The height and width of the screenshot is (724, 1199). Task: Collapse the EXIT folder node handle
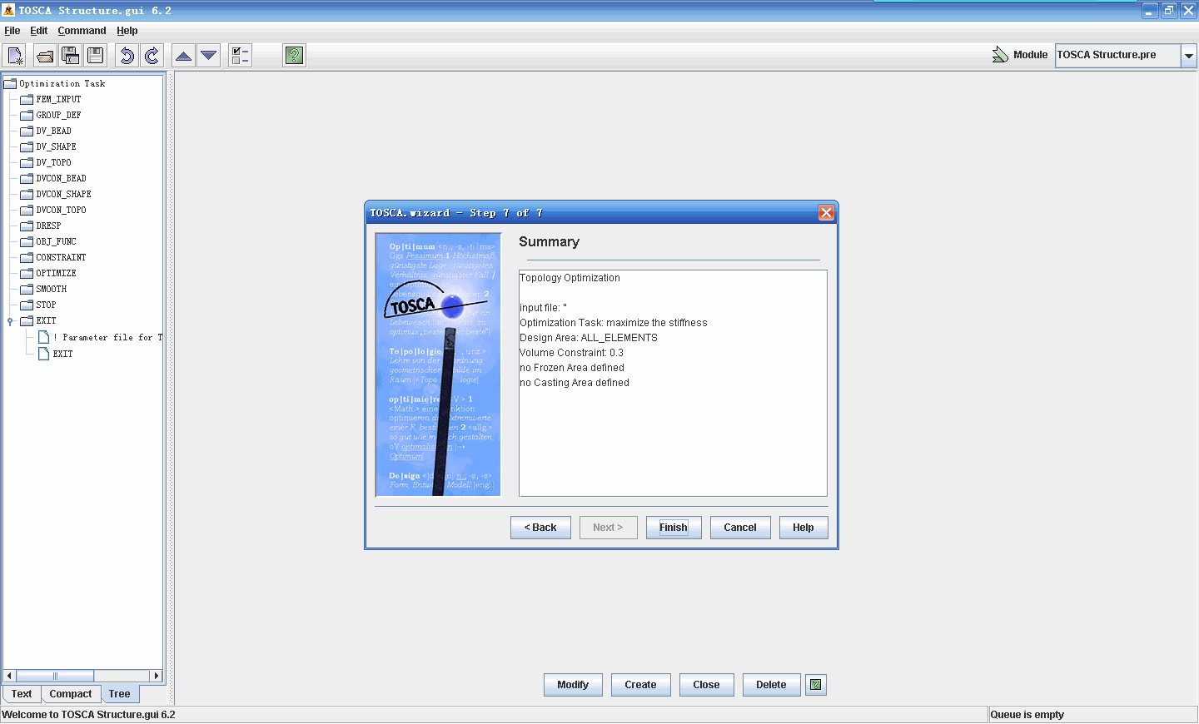pyautogui.click(x=10, y=321)
